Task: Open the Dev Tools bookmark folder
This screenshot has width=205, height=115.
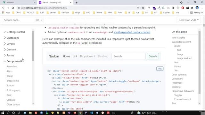Action: [64, 12]
